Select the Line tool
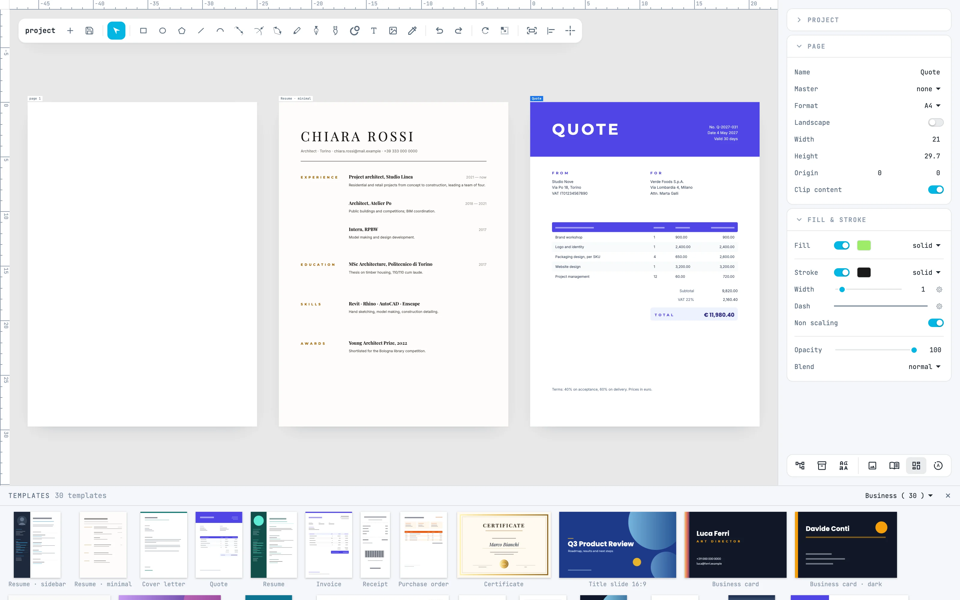Viewport: 960px width, 600px height. (x=201, y=31)
